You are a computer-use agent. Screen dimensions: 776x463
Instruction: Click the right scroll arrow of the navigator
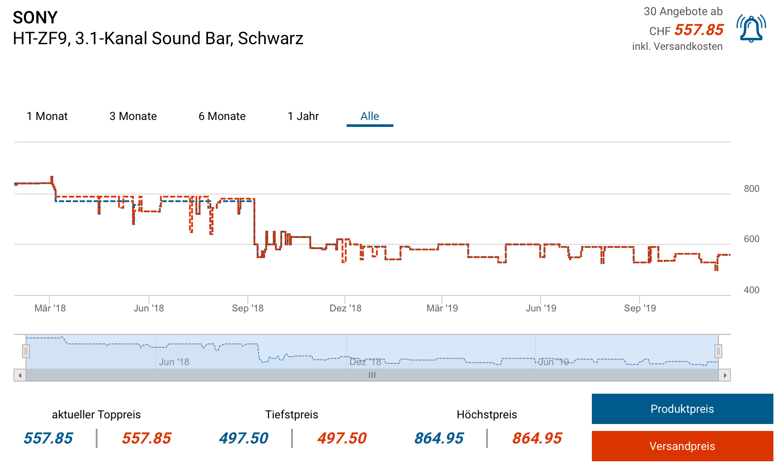coord(724,375)
